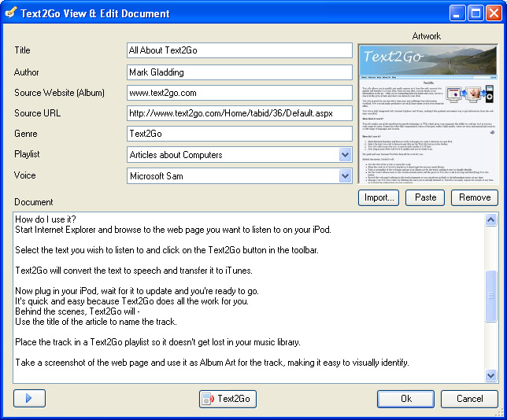Select the Source URL text box
The image size is (507, 420).
pyautogui.click(x=239, y=113)
